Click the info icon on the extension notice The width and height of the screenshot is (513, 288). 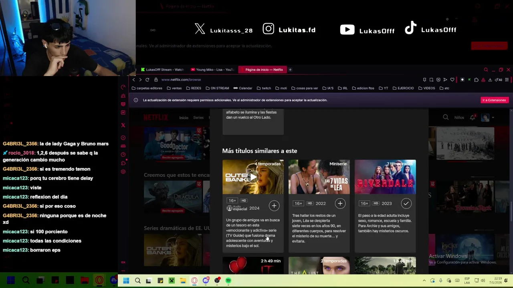coord(136,100)
